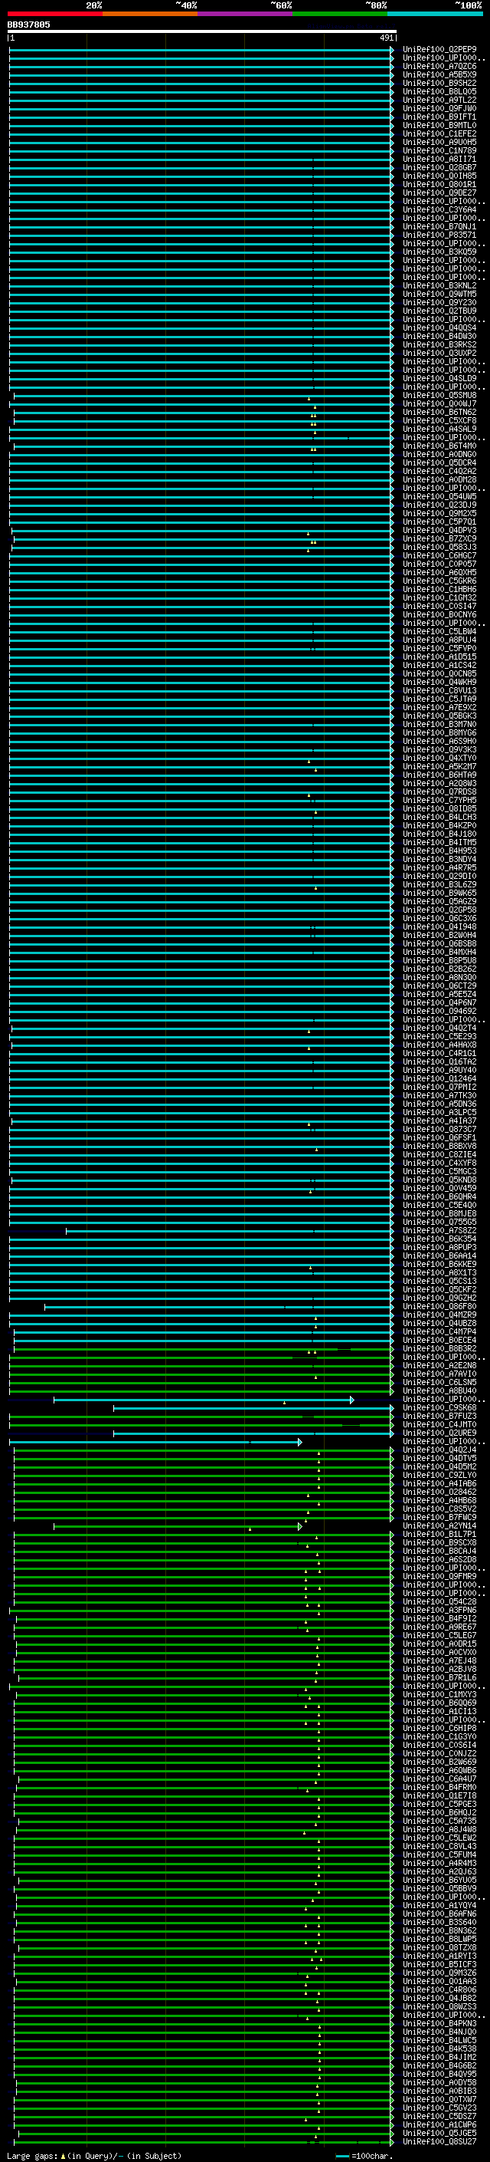Screen dimensions: 490x2162
Task: Click the cyan alignment bar of Q2URE9
Action: click(x=253, y=1433)
